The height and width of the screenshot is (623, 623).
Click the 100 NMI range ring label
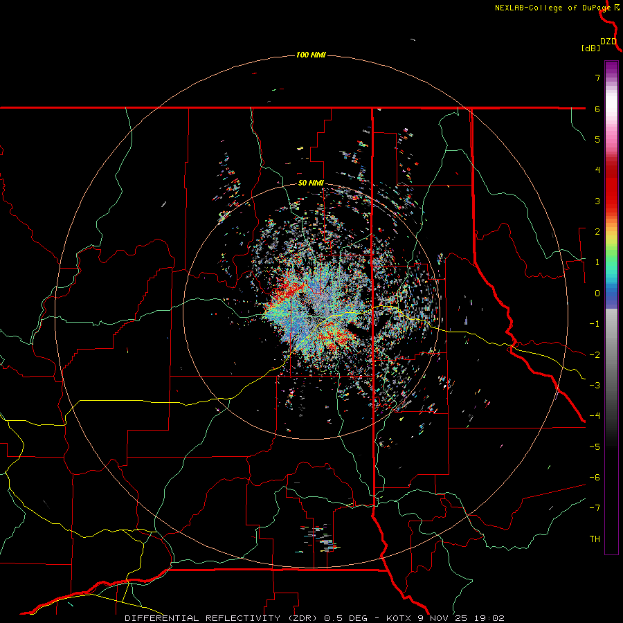coord(311,55)
